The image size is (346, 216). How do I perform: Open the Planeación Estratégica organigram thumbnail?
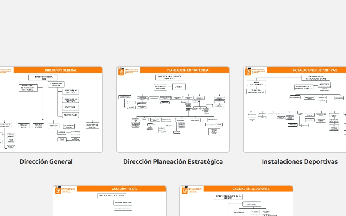pos(173,109)
